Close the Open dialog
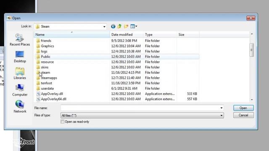 pos(251,18)
